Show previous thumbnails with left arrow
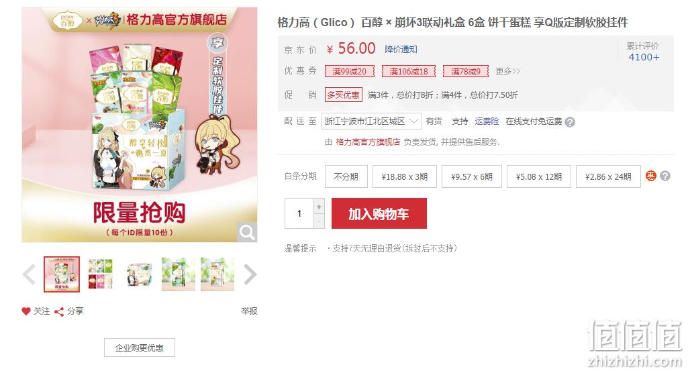This screenshot has width=688, height=373. (29, 275)
